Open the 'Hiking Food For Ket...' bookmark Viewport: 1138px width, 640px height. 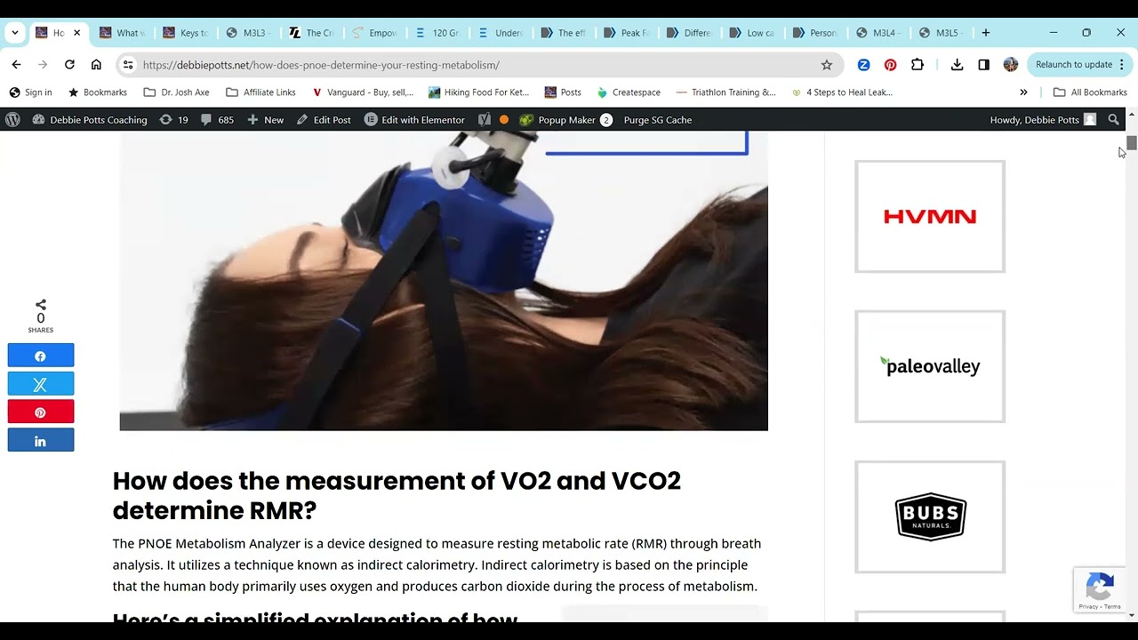[478, 92]
